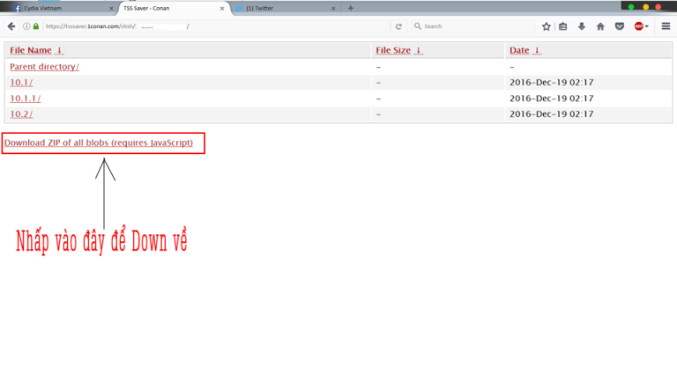
Task: Expand the Adblock Plus dropdown arrow
Action: pos(647,26)
